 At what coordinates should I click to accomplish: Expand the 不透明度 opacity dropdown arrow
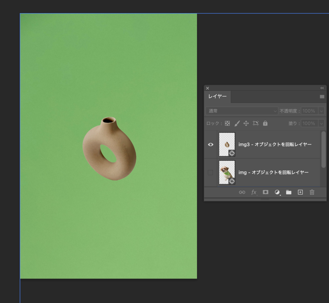point(321,111)
